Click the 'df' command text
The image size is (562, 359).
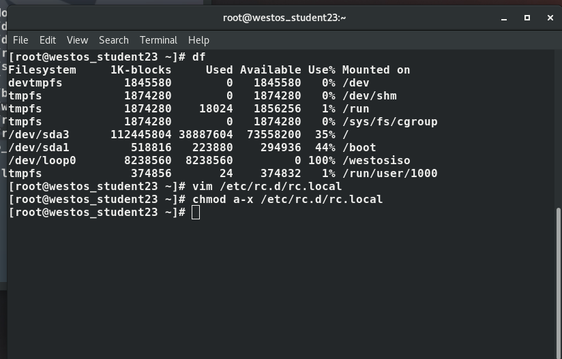pos(199,57)
